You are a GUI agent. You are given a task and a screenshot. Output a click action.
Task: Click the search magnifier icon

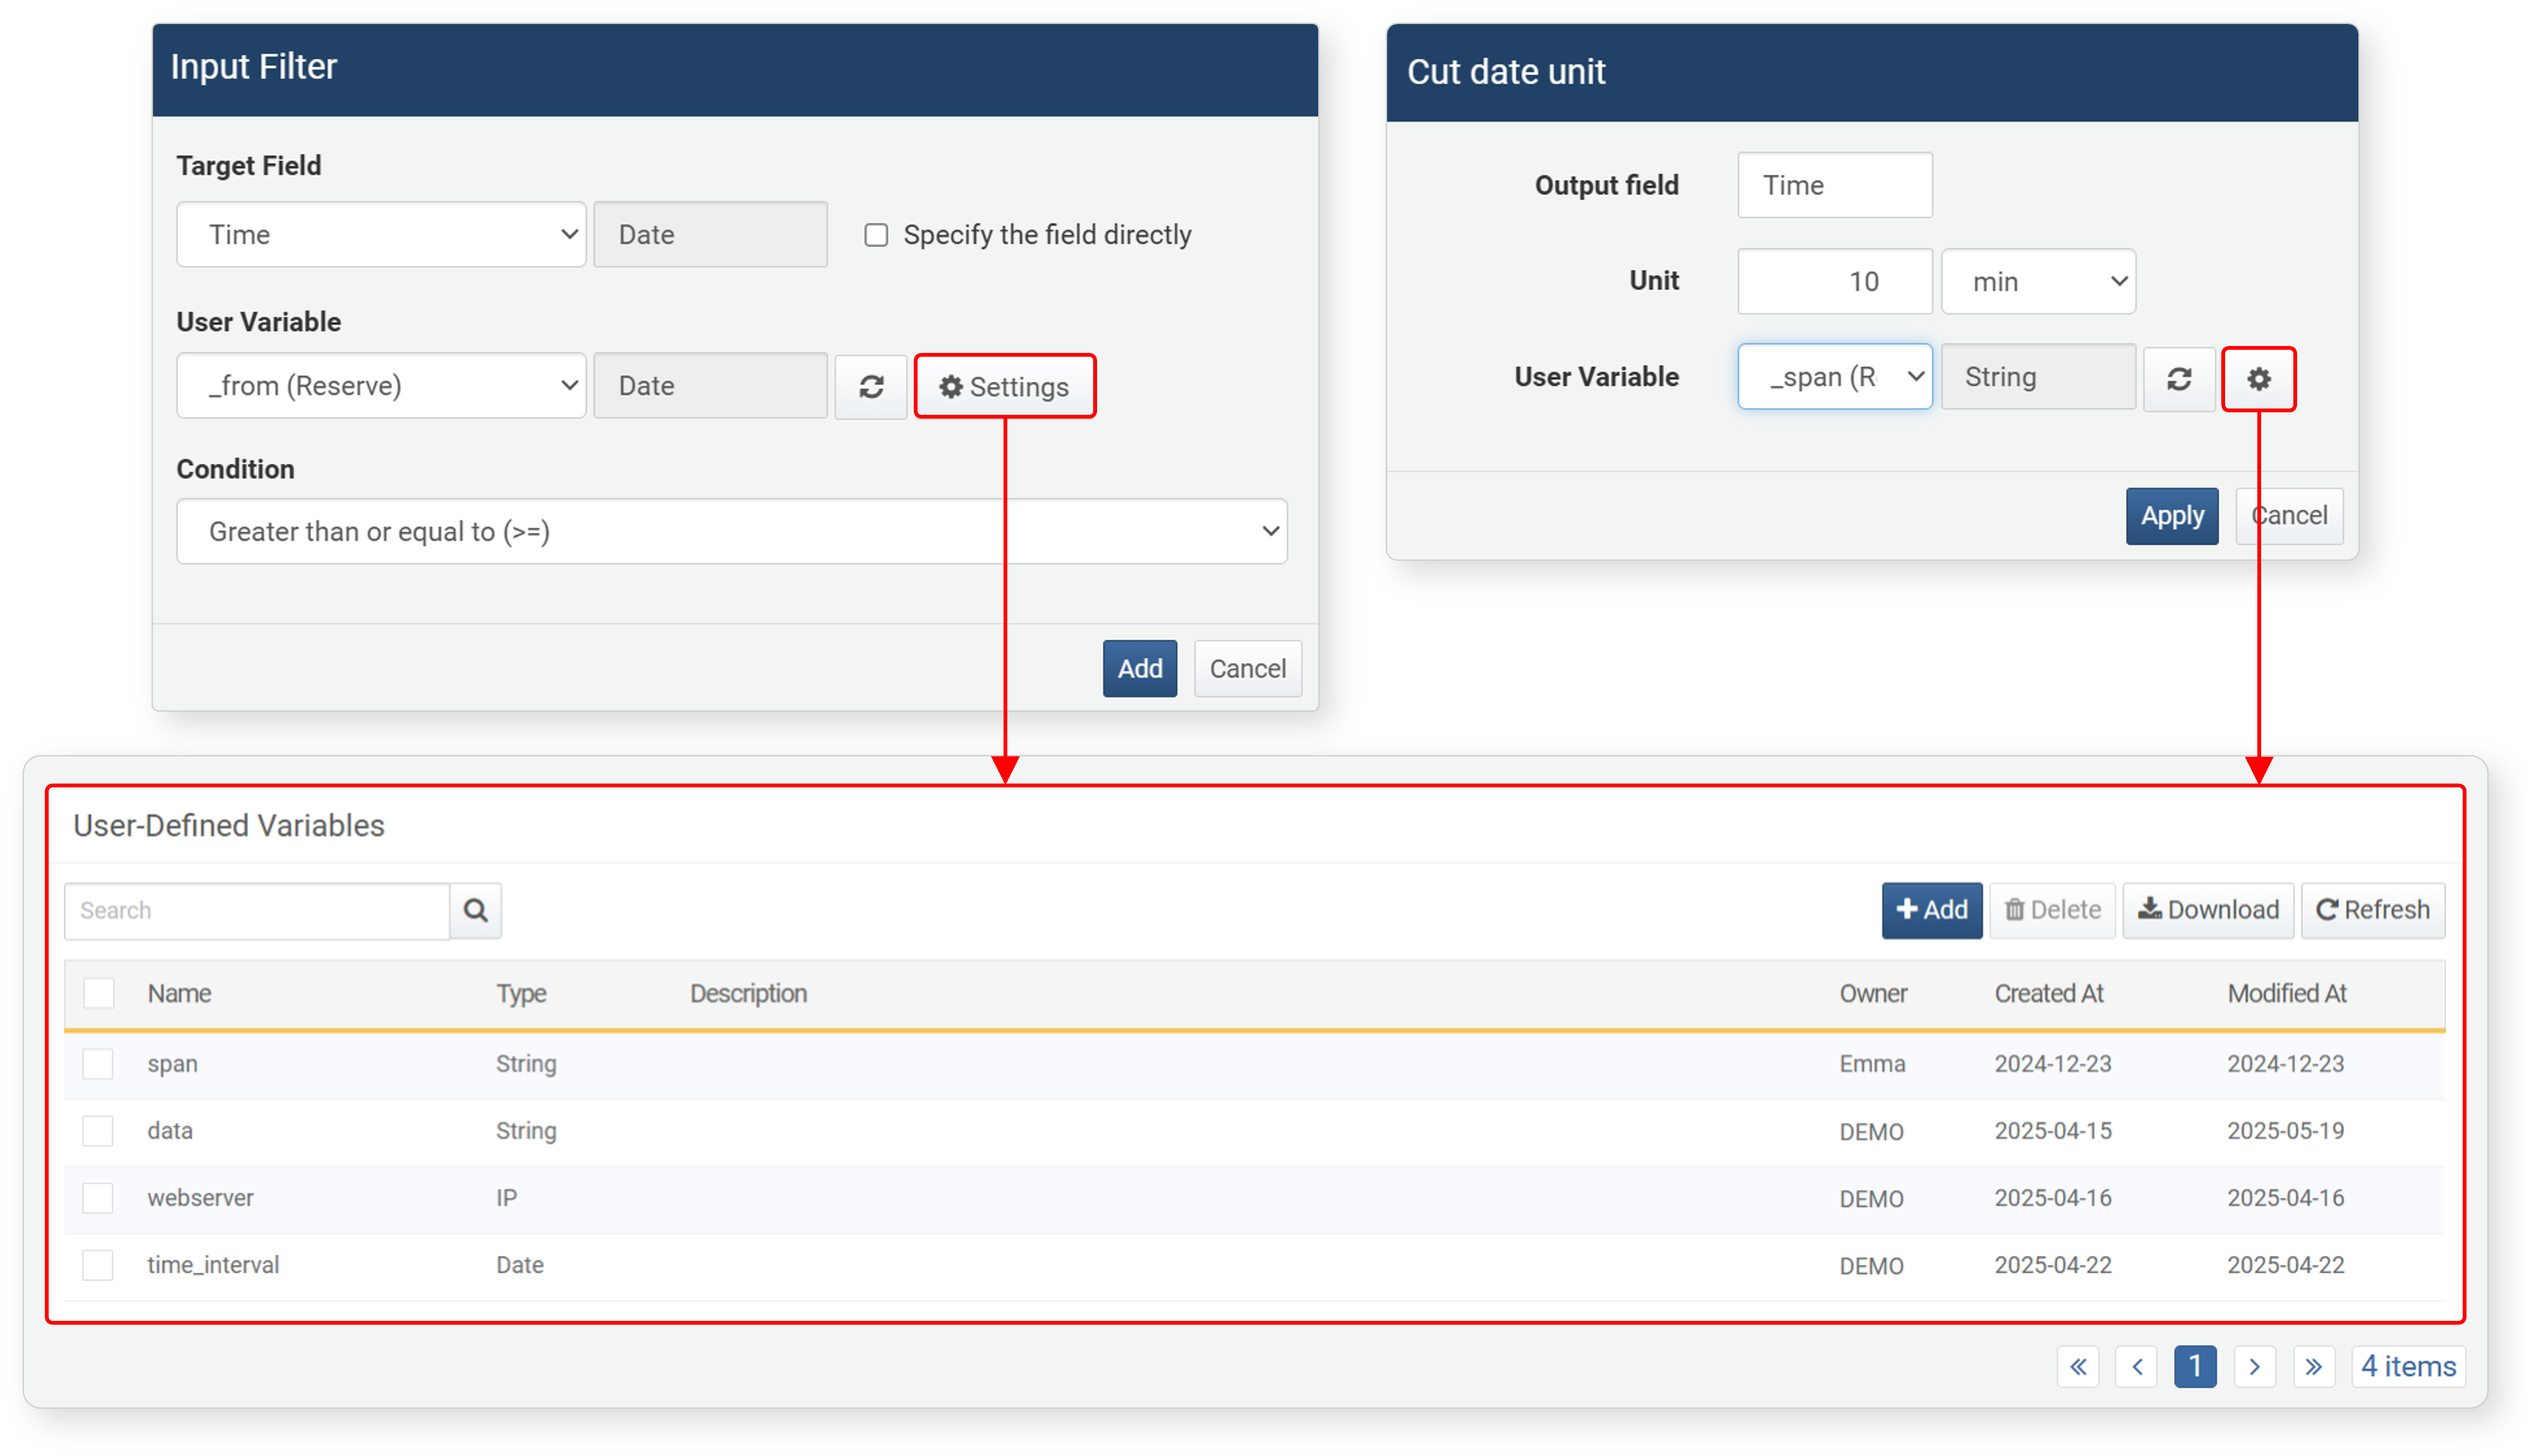[x=475, y=910]
